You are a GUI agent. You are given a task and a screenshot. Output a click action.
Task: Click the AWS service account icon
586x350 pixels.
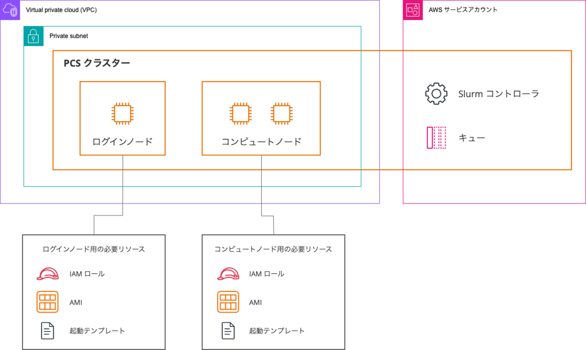(x=413, y=10)
